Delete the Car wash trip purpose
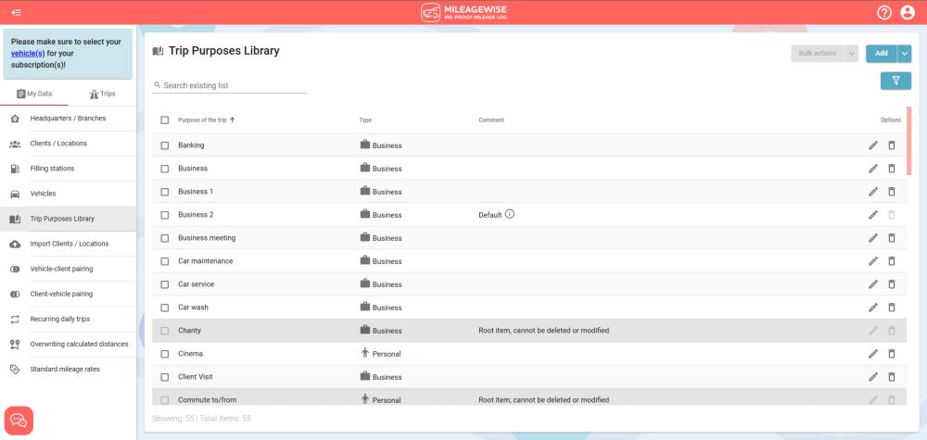 coord(892,308)
